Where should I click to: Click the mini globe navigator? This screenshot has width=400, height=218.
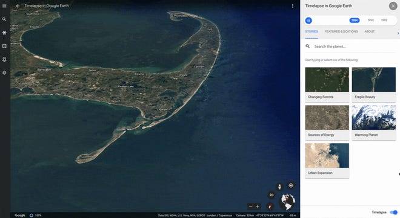click(288, 202)
